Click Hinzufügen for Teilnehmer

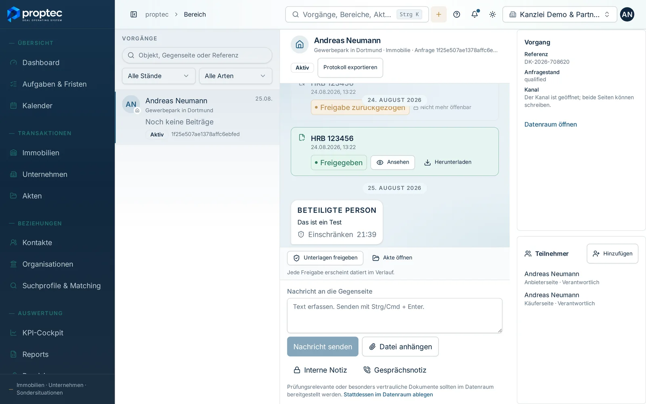click(612, 254)
